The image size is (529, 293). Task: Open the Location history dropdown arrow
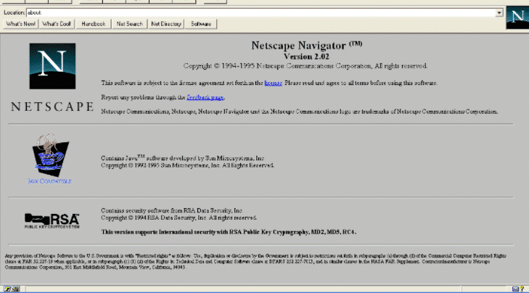499,13
